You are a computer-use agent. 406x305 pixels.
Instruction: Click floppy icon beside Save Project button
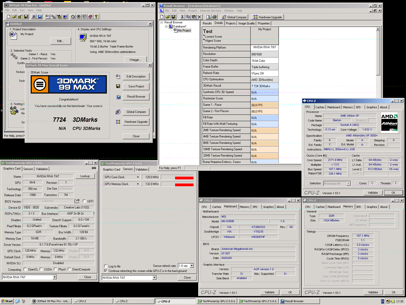pos(118,86)
